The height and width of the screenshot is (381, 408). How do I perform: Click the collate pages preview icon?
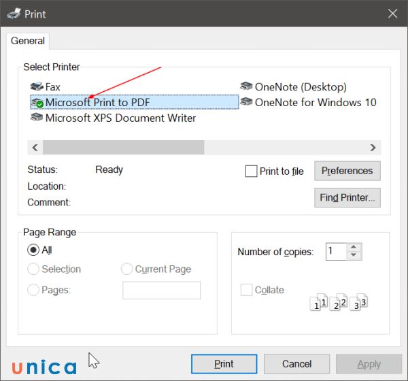coord(339,302)
